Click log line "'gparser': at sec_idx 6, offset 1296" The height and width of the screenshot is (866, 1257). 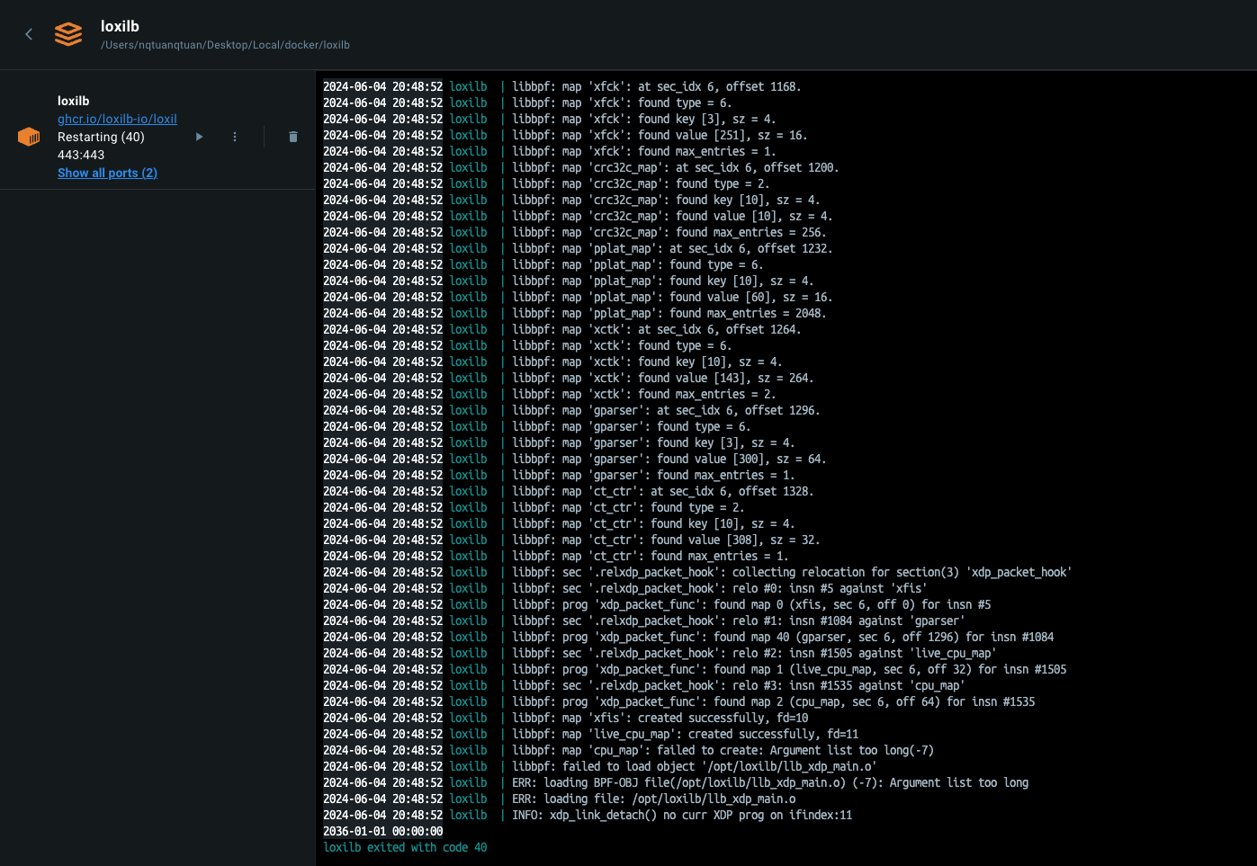571,410
